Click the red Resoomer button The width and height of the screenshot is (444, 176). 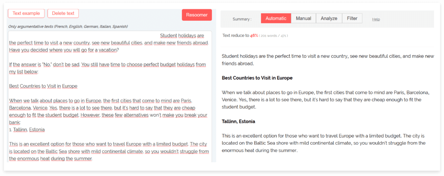coord(197,15)
